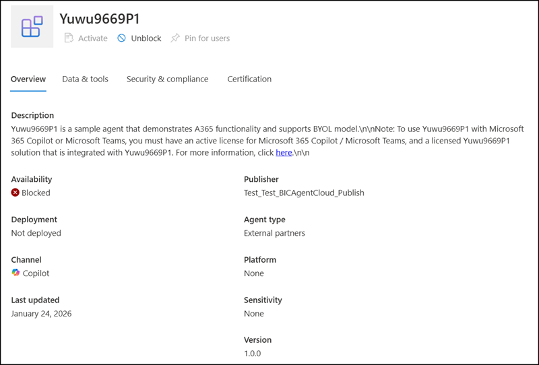Screen dimensions: 539x365
Task: Open the Overview tab
Action: (28, 79)
